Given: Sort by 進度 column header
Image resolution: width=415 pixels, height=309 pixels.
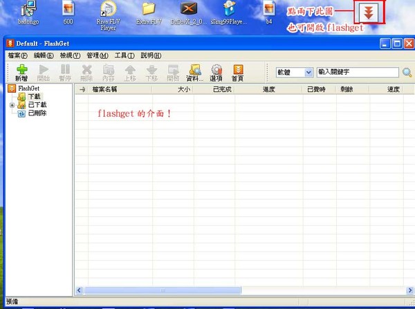Looking at the screenshot, I should pyautogui.click(x=268, y=89).
